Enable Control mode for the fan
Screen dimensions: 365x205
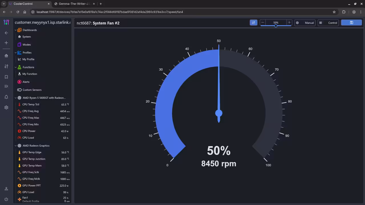coord(328,22)
